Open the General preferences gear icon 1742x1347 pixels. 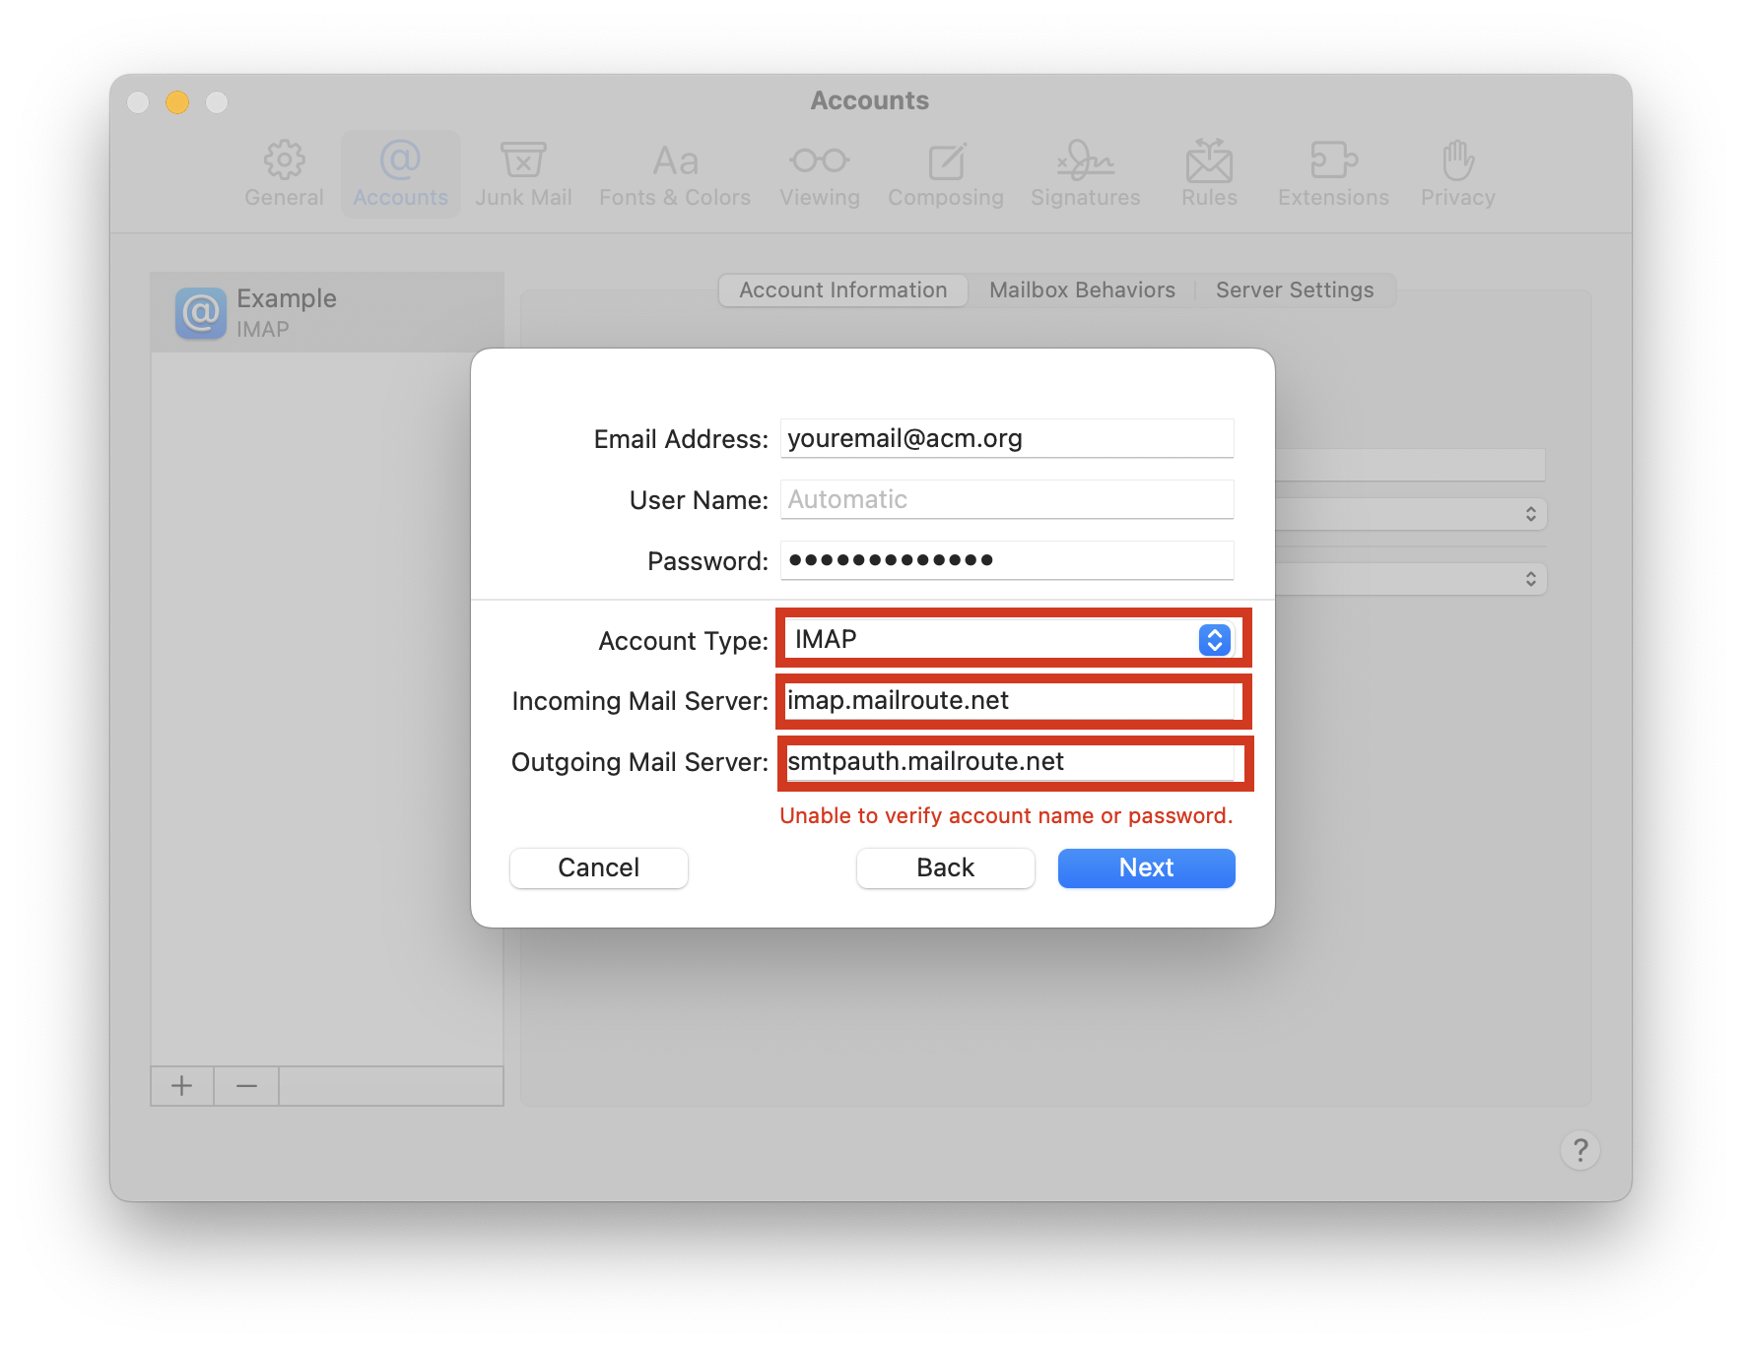[x=284, y=174]
